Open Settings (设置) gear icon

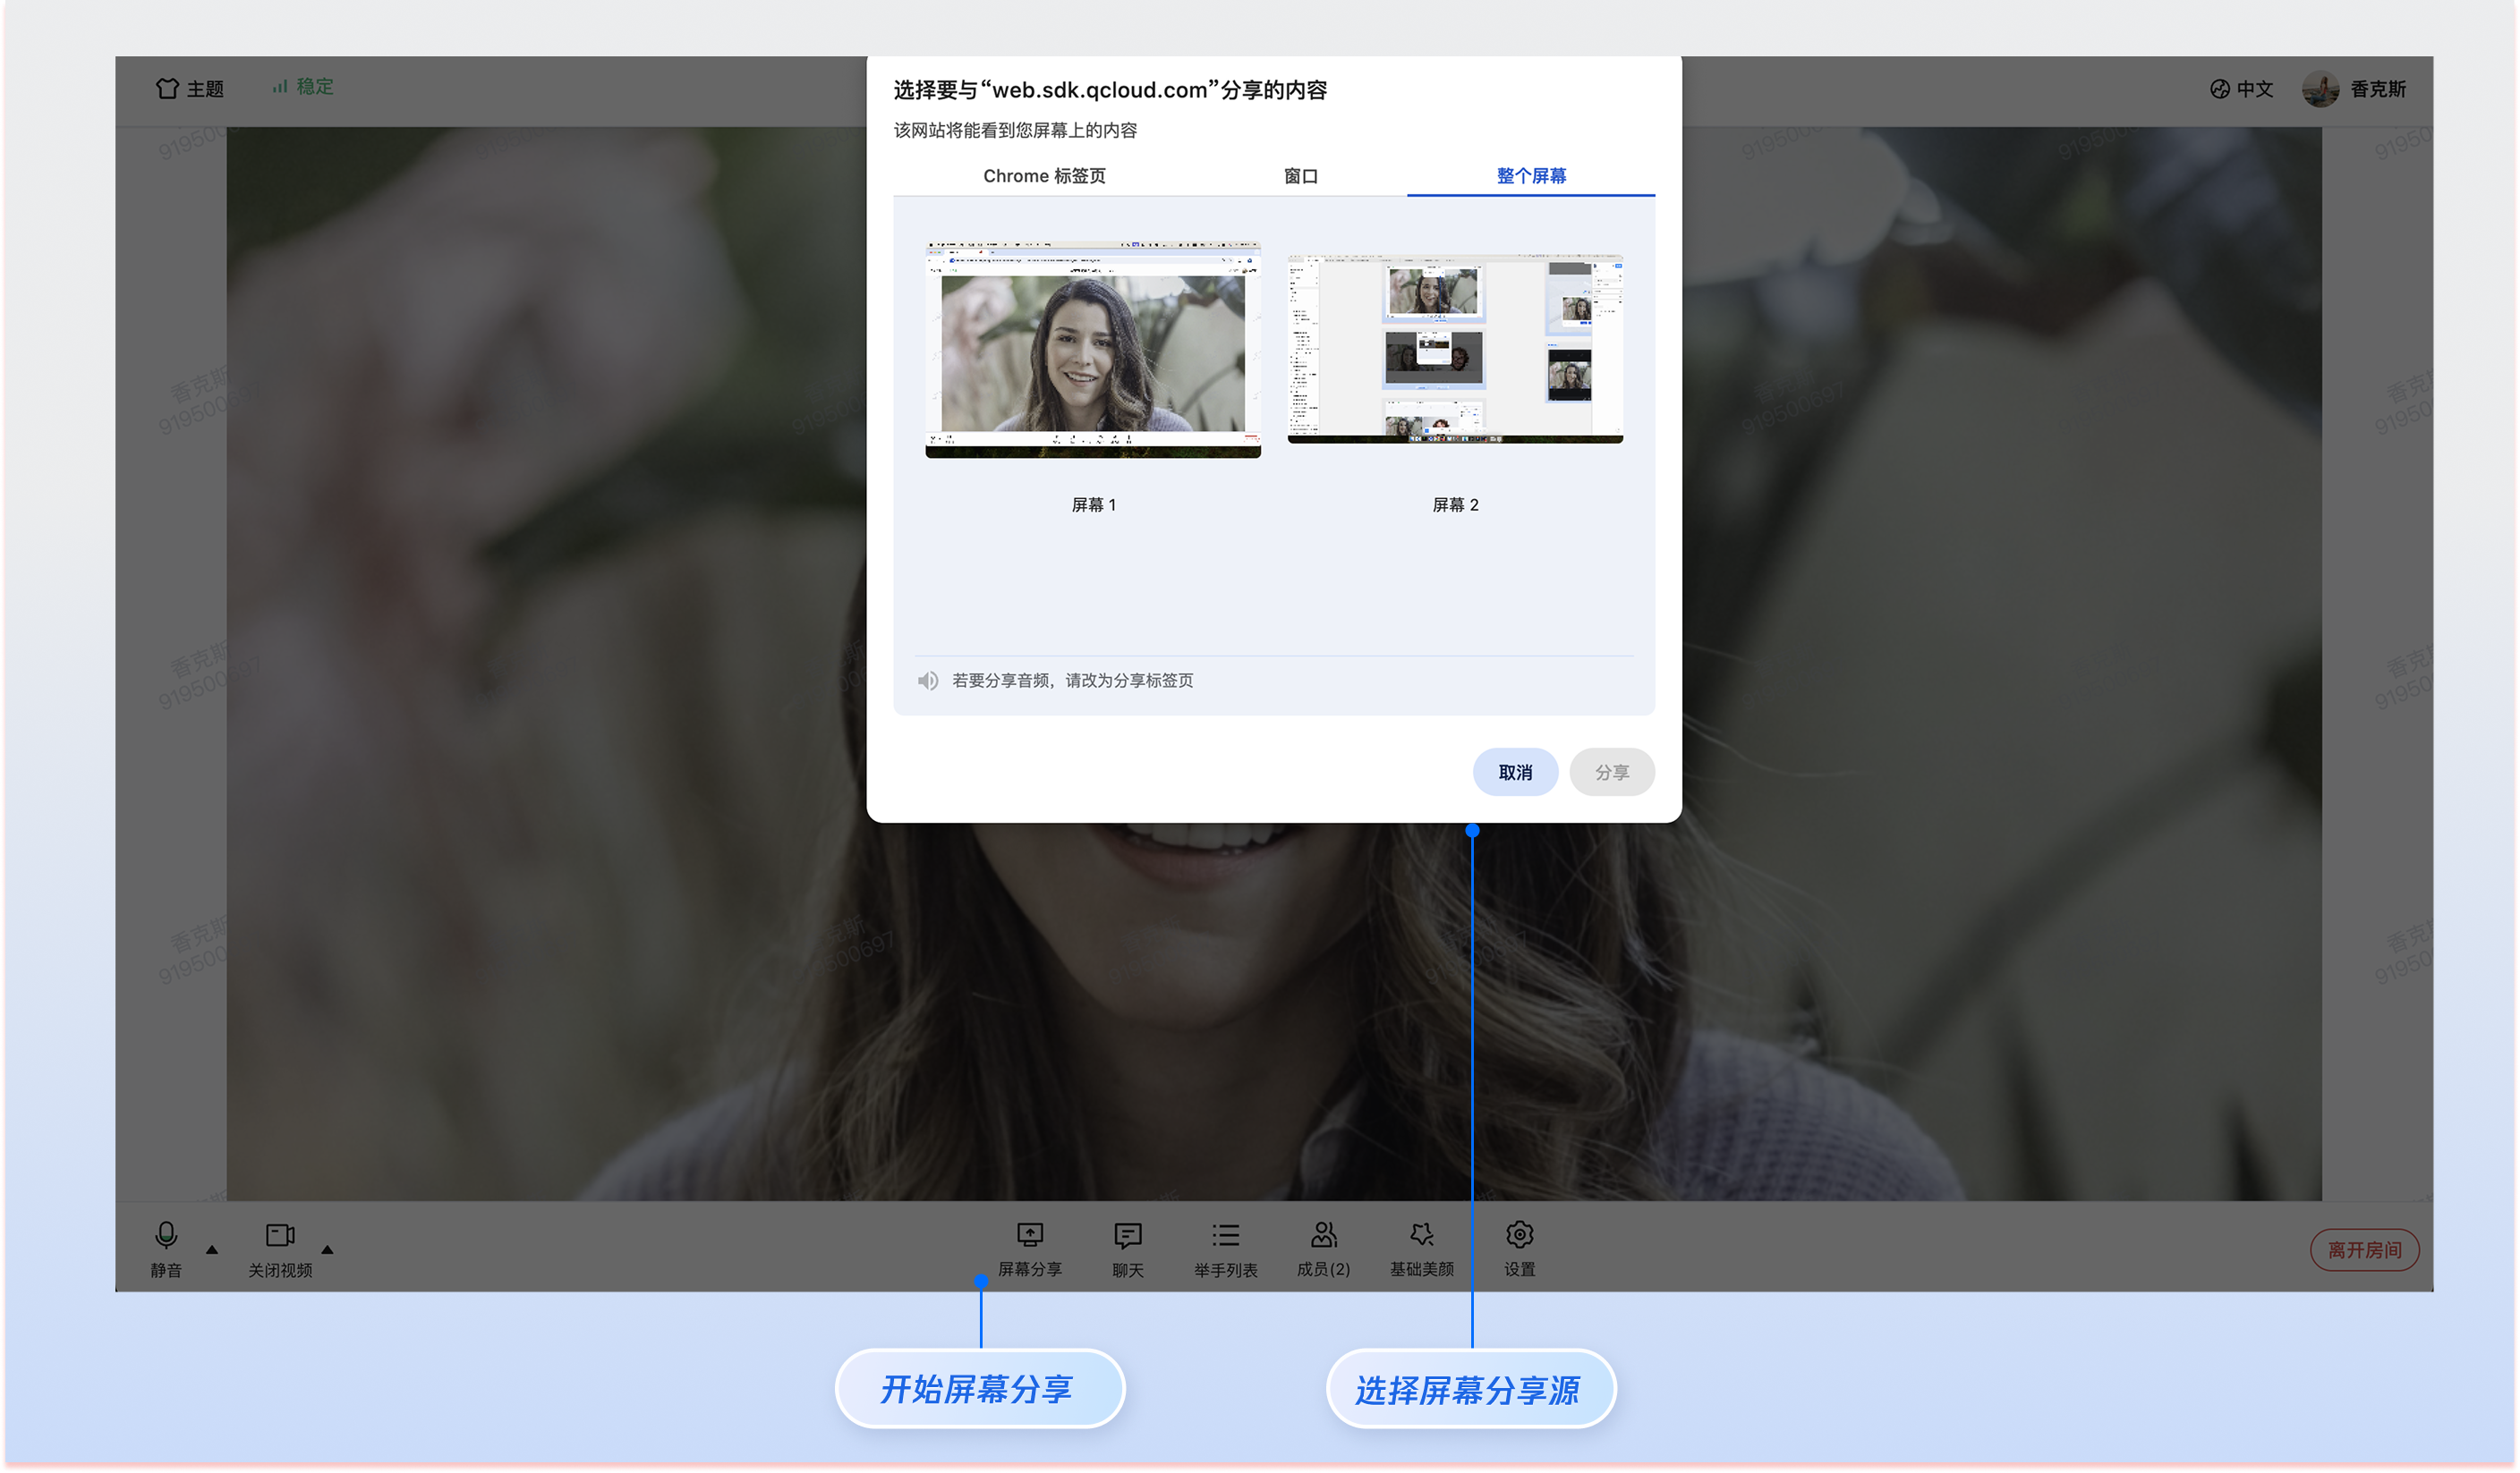(x=1519, y=1235)
